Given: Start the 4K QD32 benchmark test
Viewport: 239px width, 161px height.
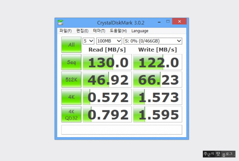Looking at the screenshot, I should 71,114.
